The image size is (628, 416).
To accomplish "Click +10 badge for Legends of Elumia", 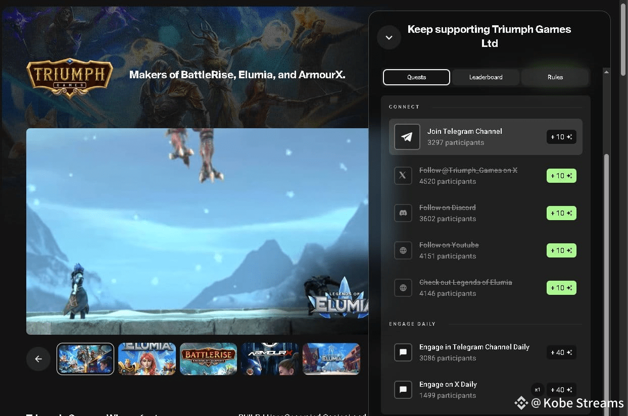I will [561, 288].
